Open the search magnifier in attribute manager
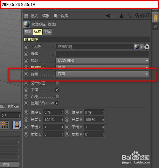Viewport: 159px width, 168px height. 129,16
